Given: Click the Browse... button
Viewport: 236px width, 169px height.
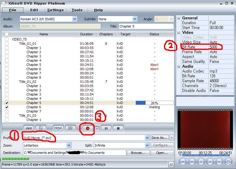Looking at the screenshot, I should point(138,153).
